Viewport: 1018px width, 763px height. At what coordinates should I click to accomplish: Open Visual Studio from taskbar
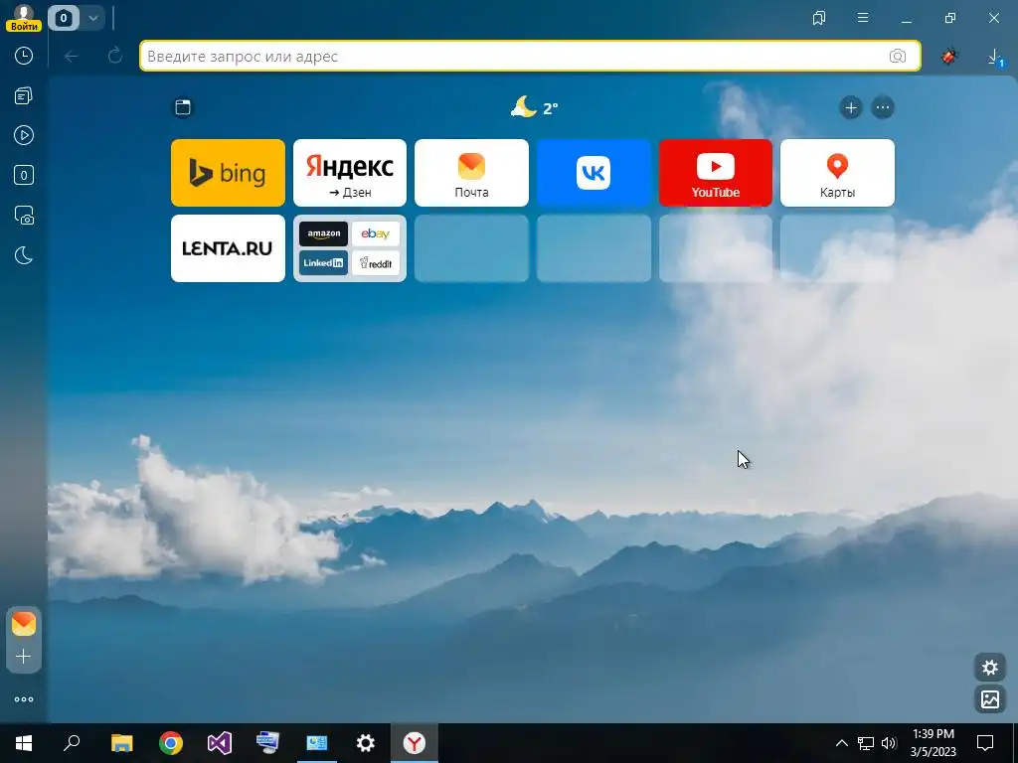(220, 743)
